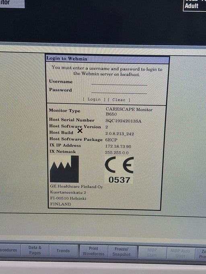Select software package value 6ECP

pos(111,140)
